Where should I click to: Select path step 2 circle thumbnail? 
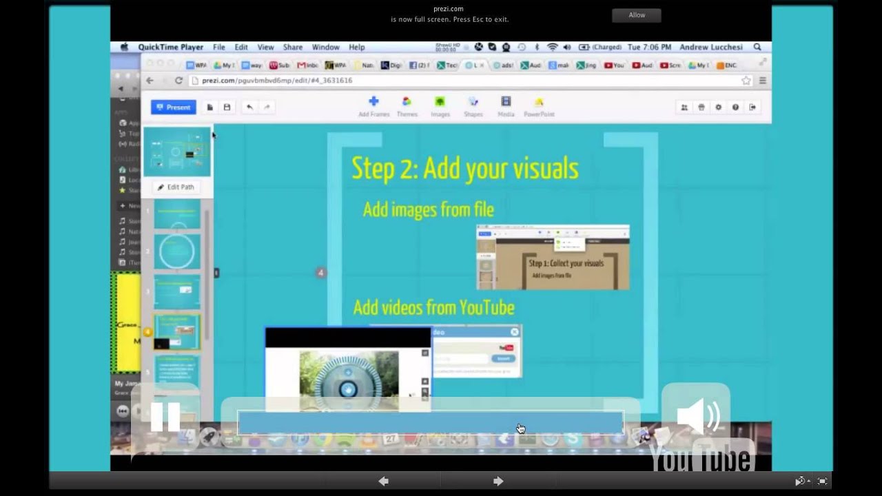click(177, 251)
